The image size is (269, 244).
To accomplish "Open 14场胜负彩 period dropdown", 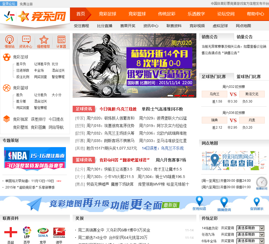I will 250,228.
